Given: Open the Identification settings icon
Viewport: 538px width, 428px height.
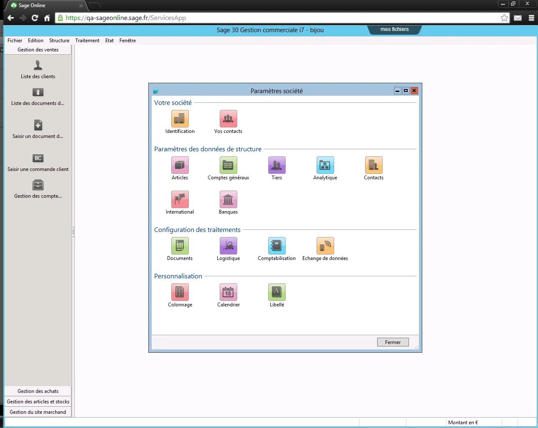Looking at the screenshot, I should click(x=180, y=119).
